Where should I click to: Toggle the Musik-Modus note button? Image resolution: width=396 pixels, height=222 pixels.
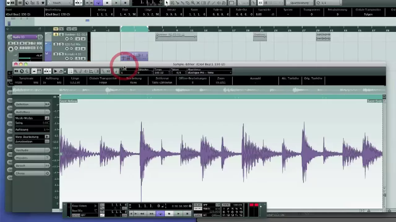[x=47, y=118]
